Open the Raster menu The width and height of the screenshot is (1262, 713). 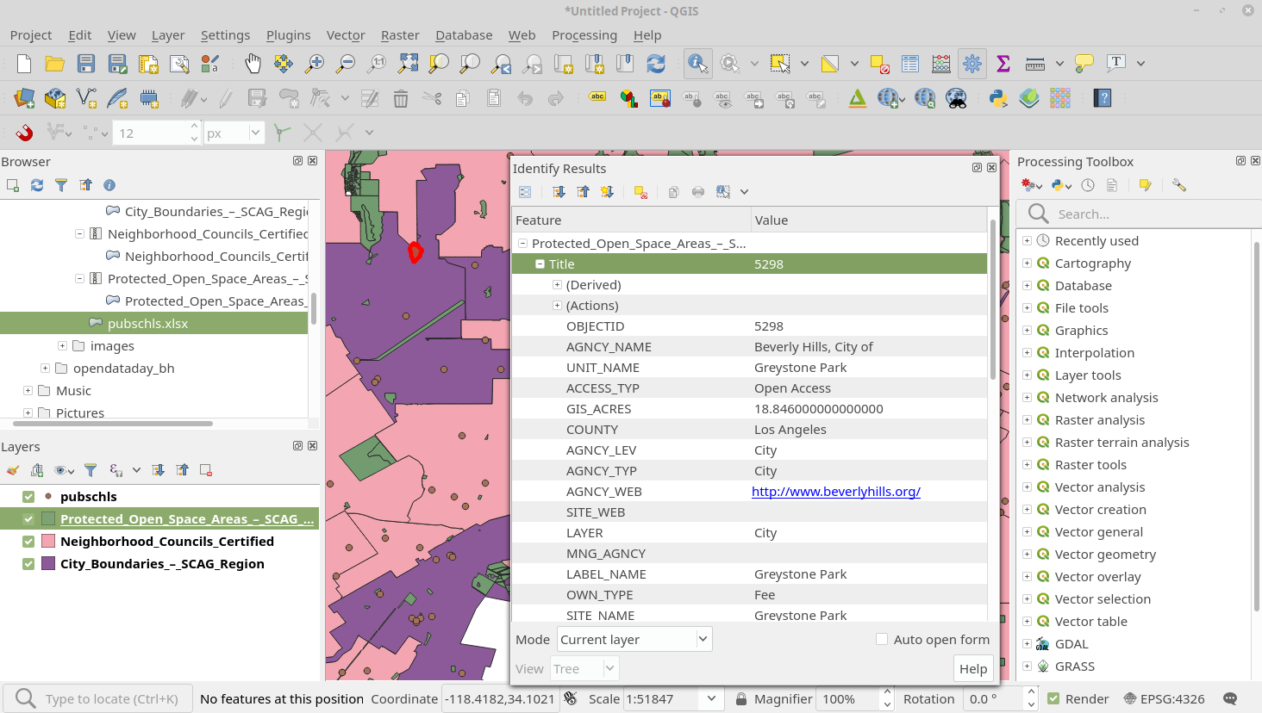click(400, 35)
